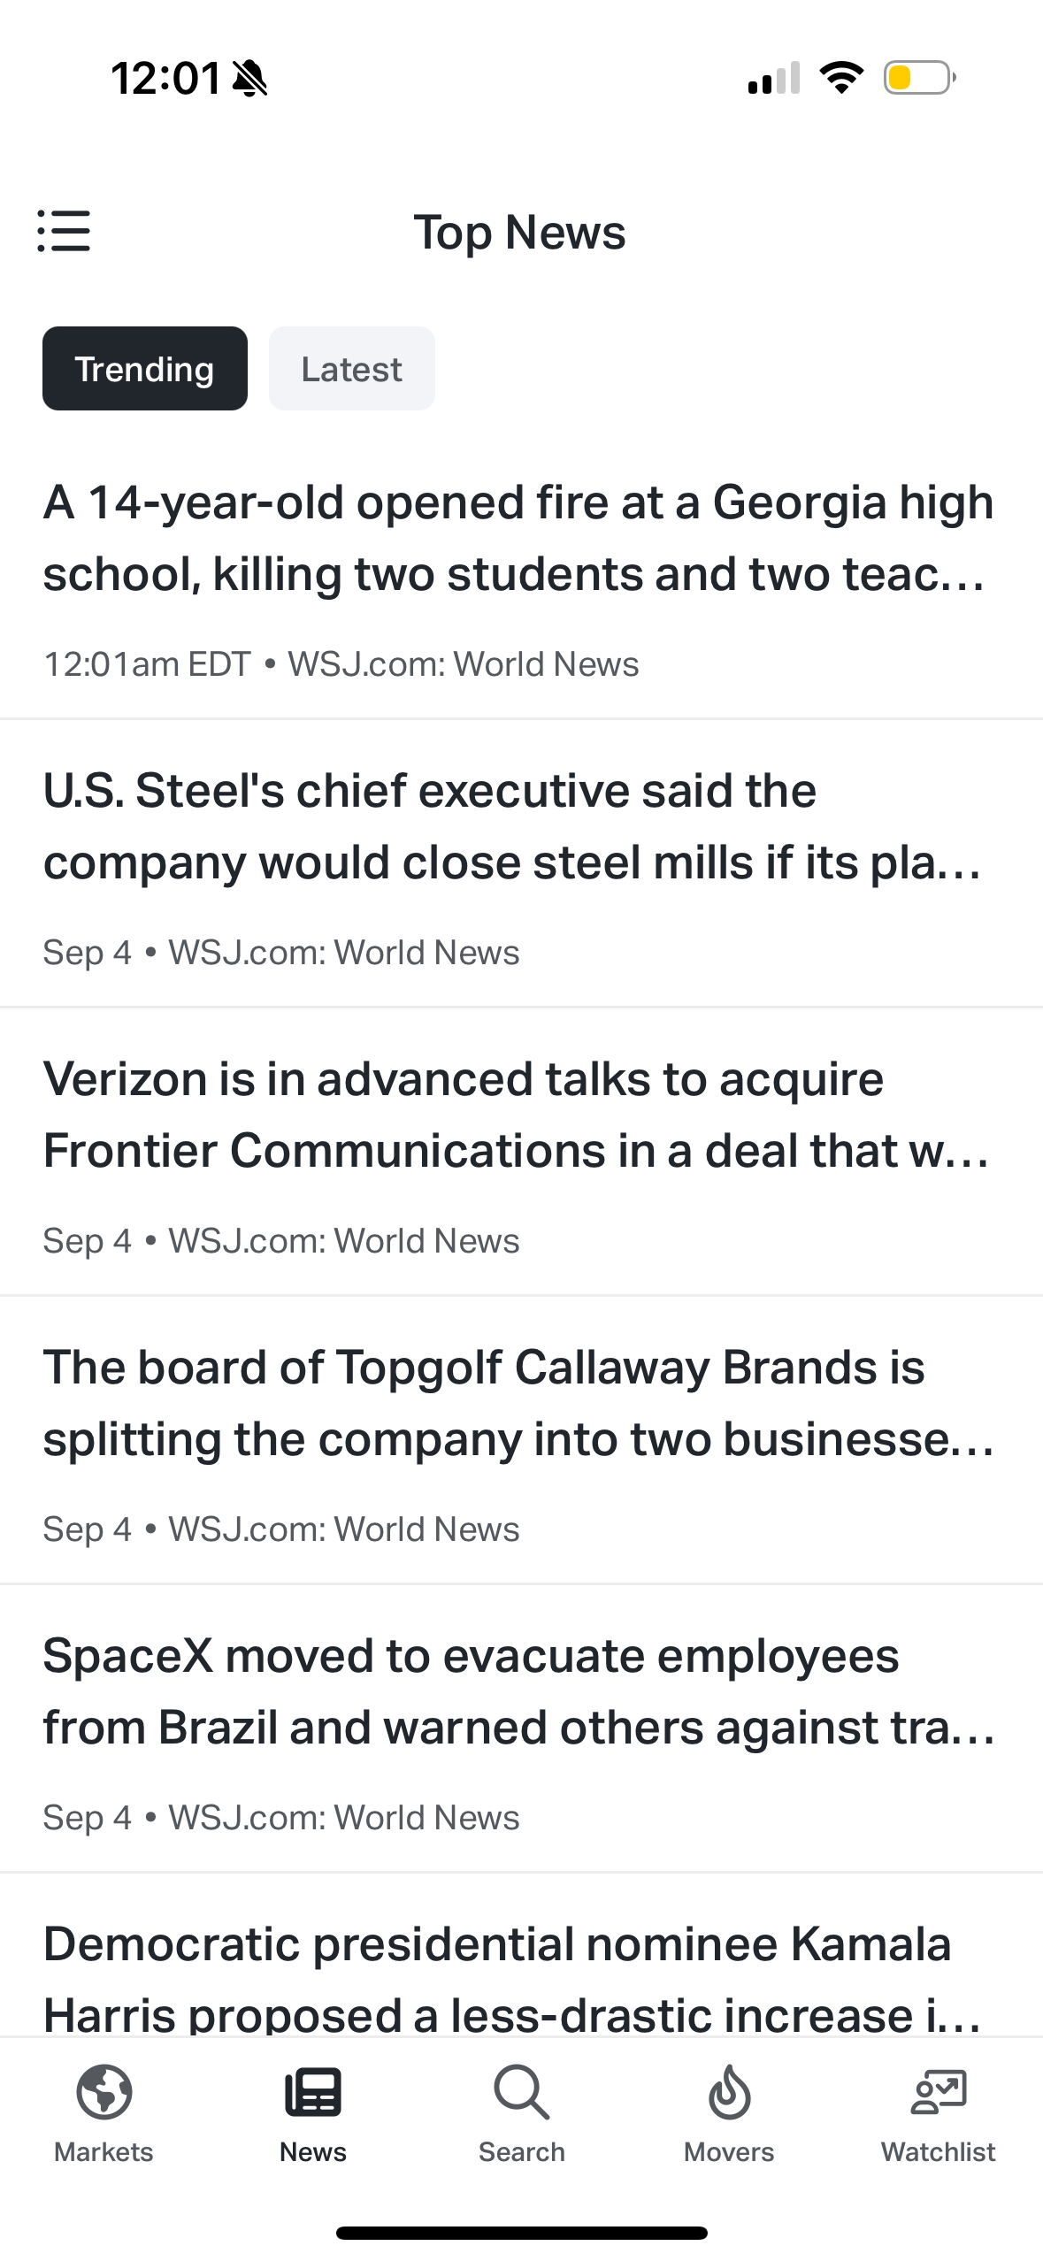Open Watchlist icon in bottom bar
1043x2261 pixels.
point(938,2093)
